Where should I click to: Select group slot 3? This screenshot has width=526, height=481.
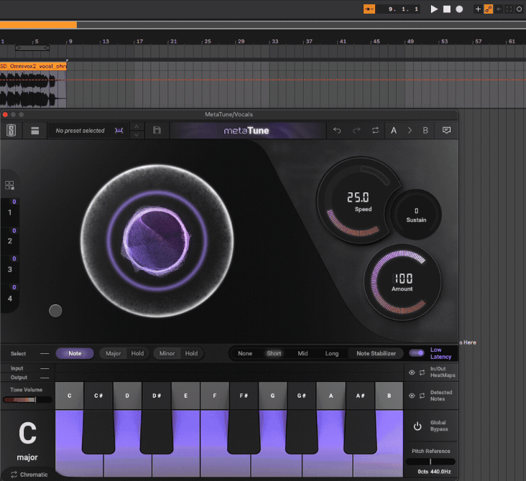[x=10, y=269]
